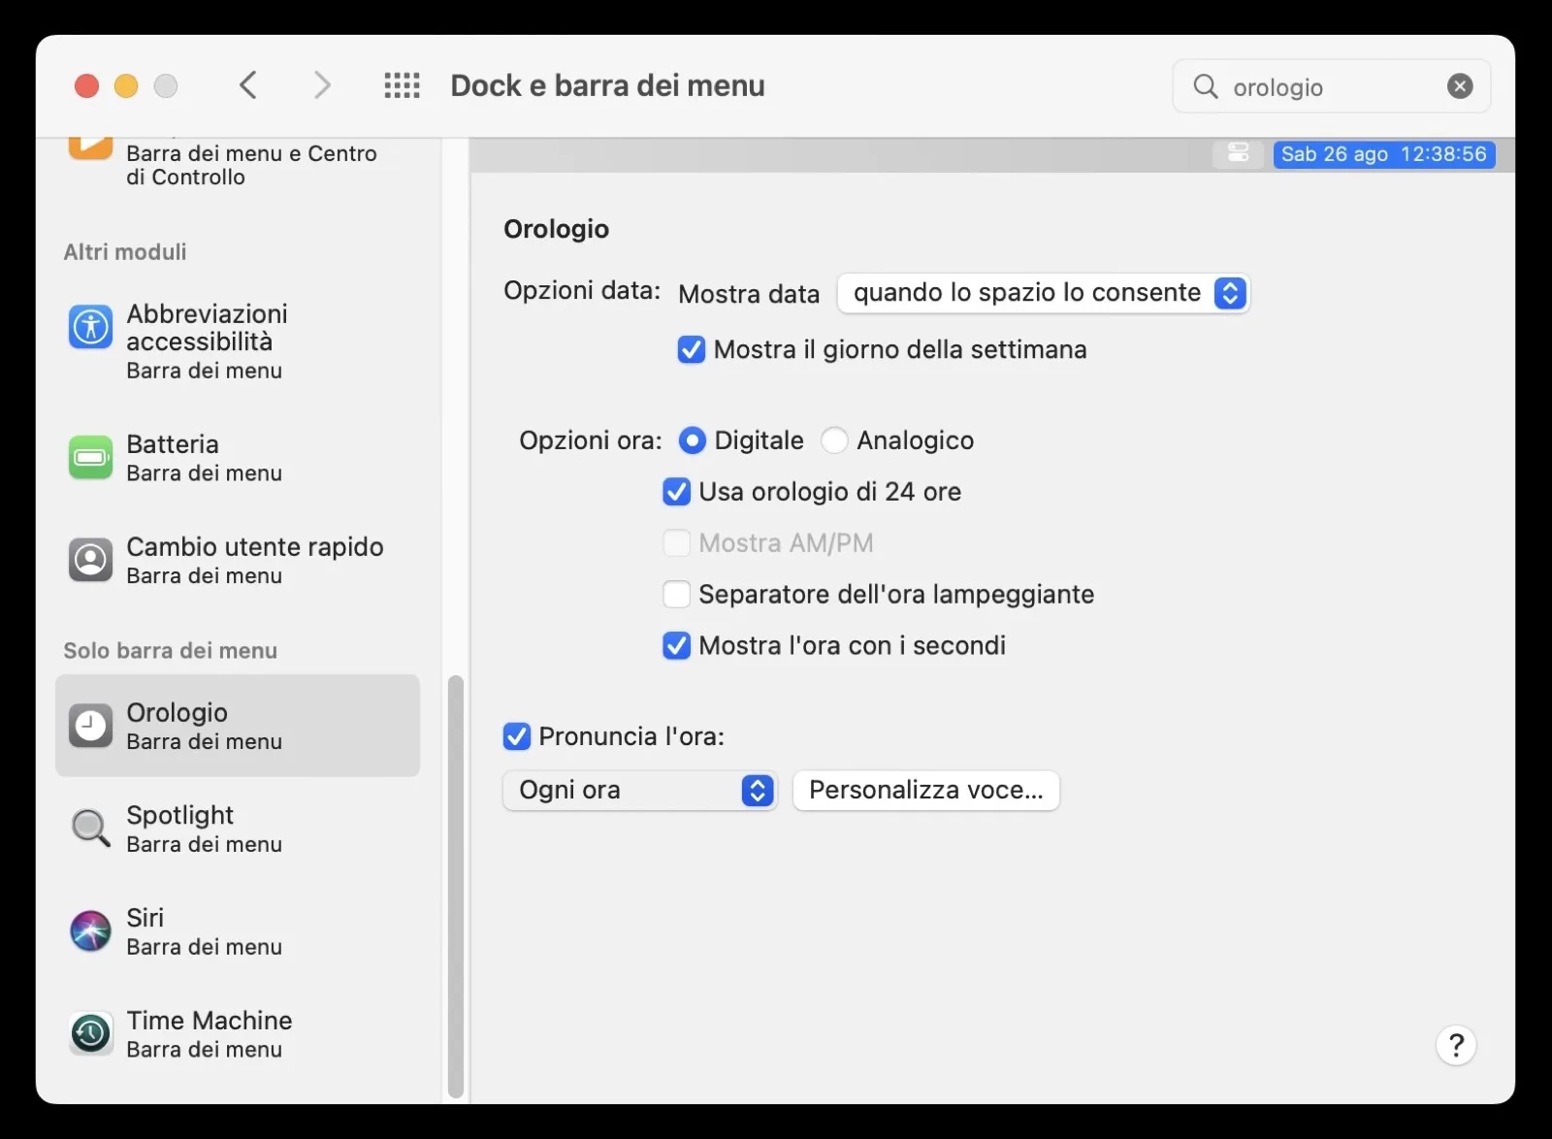Viewport: 1552px width, 1139px height.
Task: Click the Spotlight magnifier icon in sidebar
Action: (90, 828)
